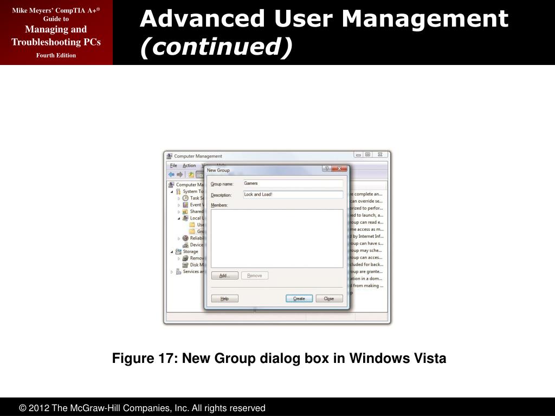
Task: Expand the Shared Folders tree node
Action: 179,212
